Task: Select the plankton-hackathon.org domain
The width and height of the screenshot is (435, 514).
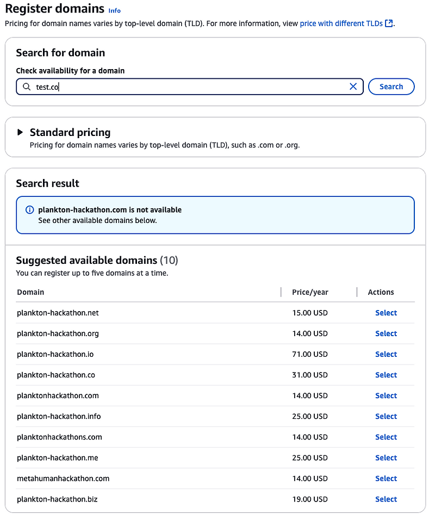Action: 386,333
